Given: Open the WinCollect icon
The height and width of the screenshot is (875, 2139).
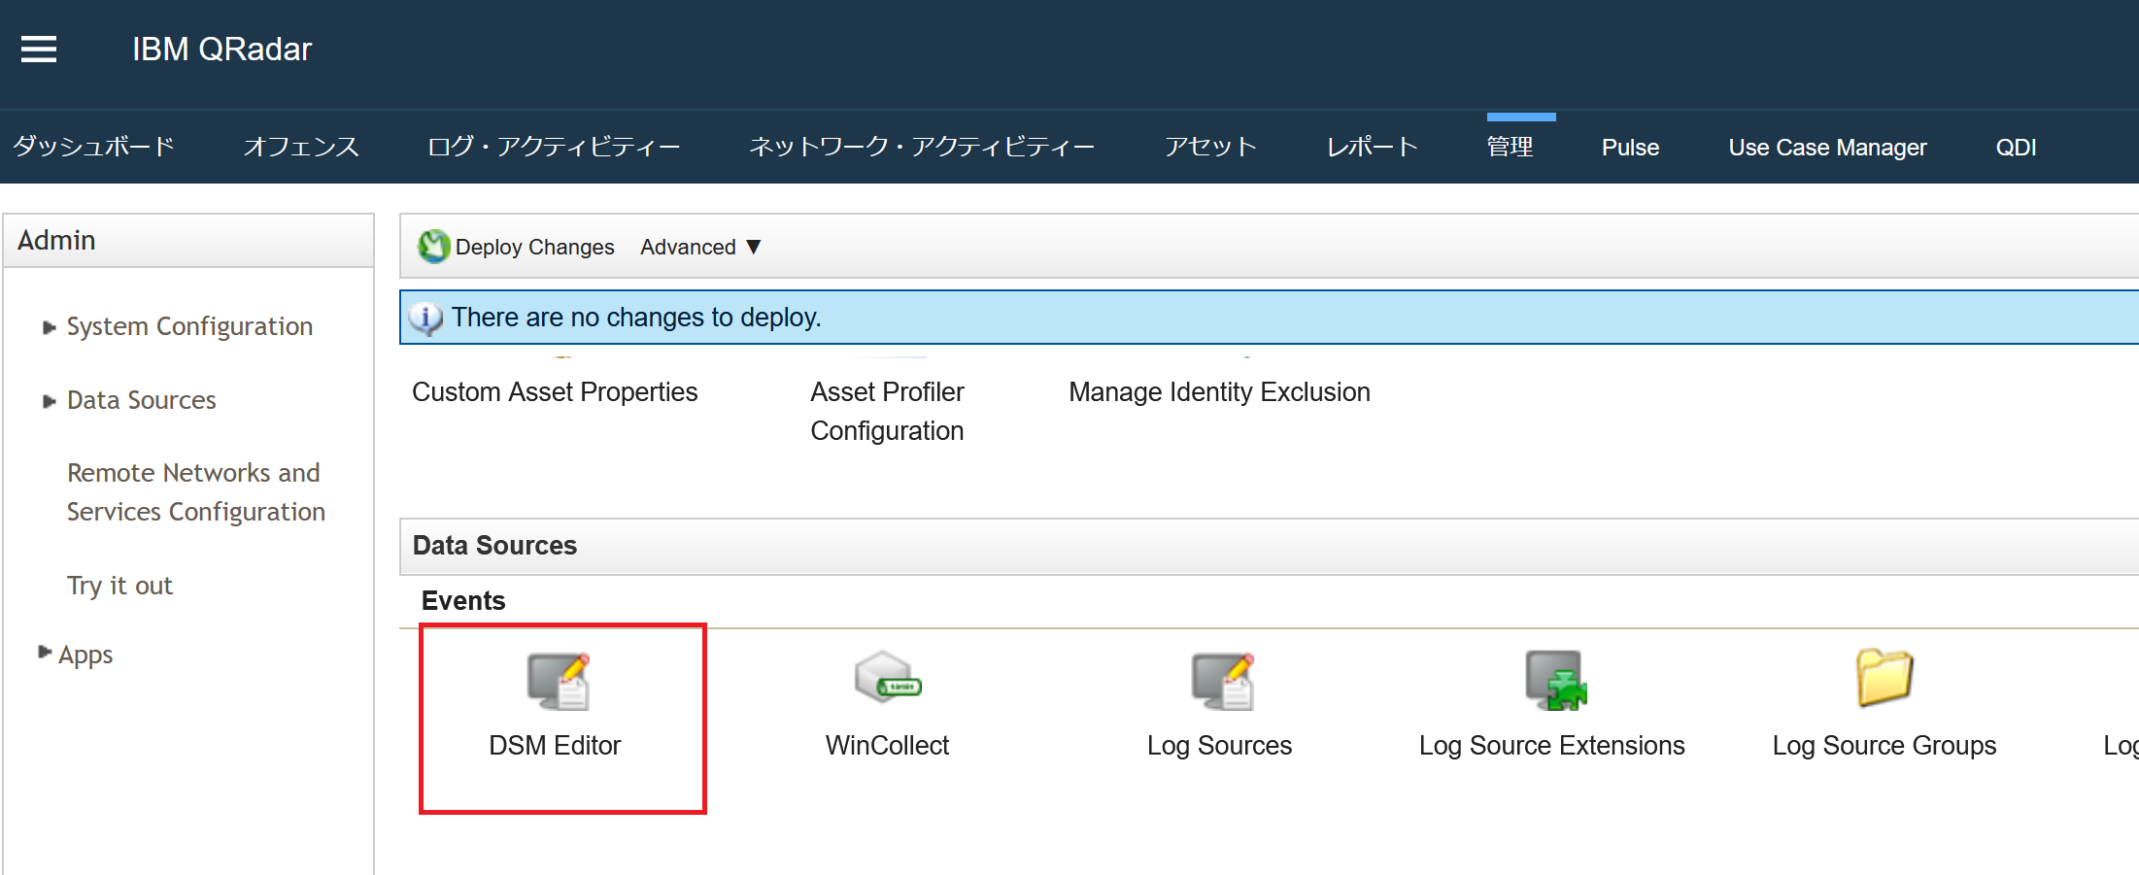Looking at the screenshot, I should [888, 678].
